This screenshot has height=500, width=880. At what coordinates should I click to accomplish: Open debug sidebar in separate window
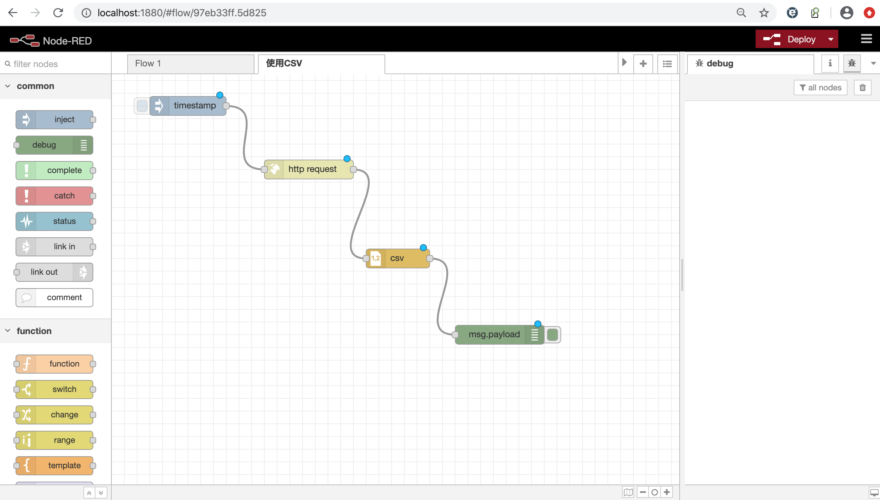(874, 492)
